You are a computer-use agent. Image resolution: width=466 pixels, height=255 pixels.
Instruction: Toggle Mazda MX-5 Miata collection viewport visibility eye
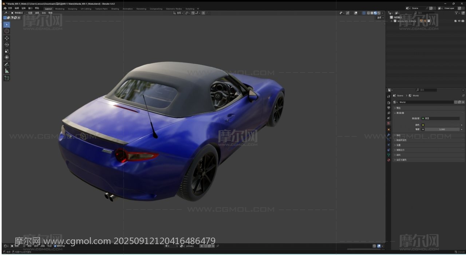(x=459, y=21)
